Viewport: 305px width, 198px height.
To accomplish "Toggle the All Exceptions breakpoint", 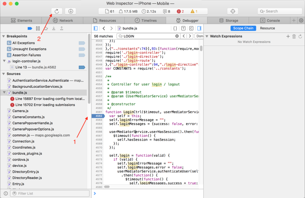I will [x=82, y=43].
